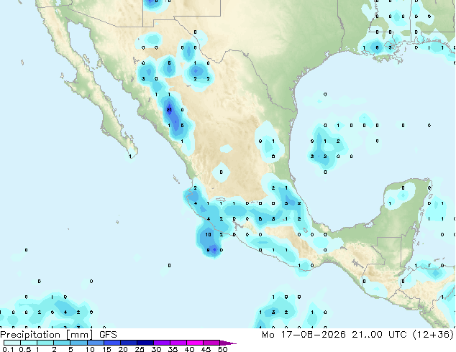
Task: Click the arrow tip beyond the 50 legend mark
Action: click(228, 343)
